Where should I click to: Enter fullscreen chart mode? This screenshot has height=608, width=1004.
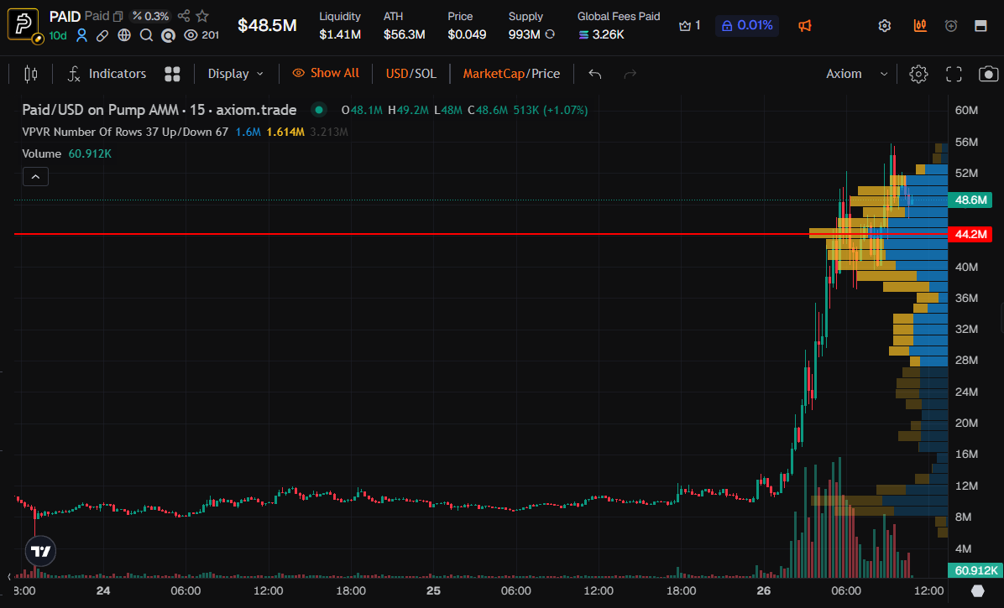coord(954,74)
